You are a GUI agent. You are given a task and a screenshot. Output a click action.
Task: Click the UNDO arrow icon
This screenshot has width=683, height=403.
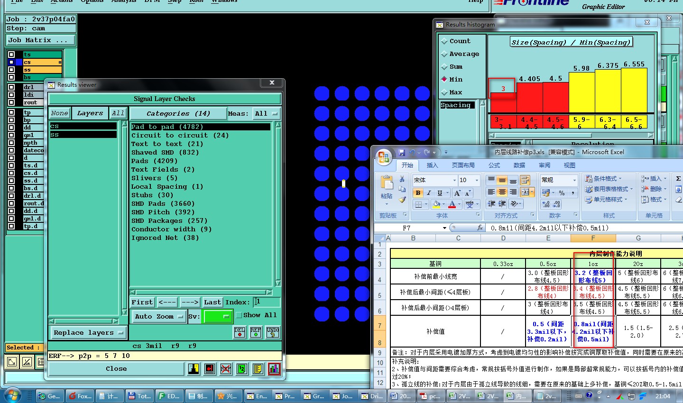(273, 332)
